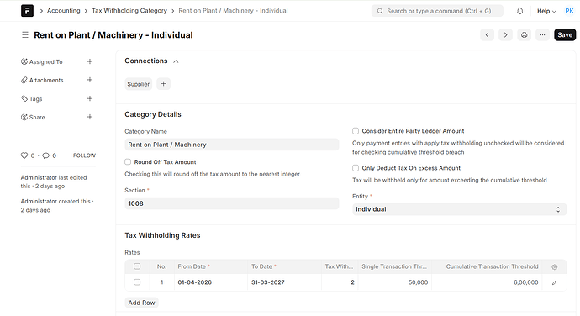Click Cumulative Transaction Threshold header
The image size is (580, 316).
(487, 266)
